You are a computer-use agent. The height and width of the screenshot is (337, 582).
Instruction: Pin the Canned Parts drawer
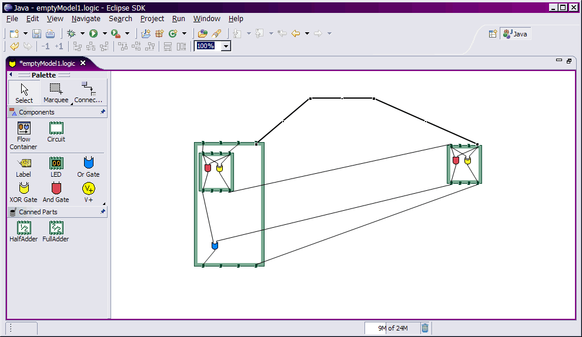[103, 212]
